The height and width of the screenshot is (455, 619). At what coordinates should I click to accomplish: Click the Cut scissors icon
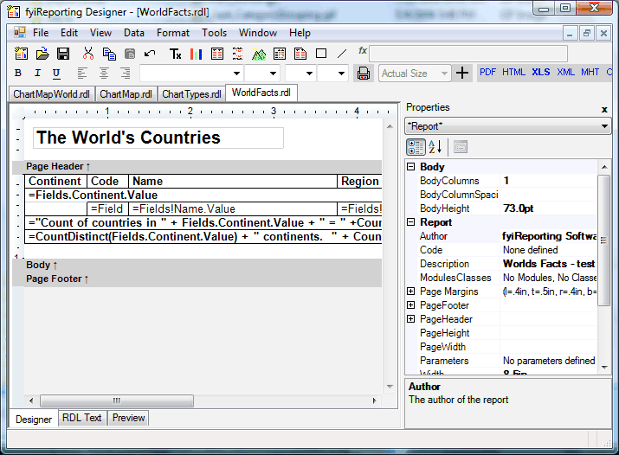click(88, 54)
